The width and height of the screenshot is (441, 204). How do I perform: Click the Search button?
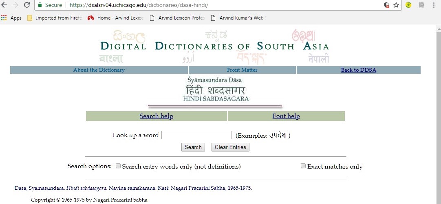[193, 147]
